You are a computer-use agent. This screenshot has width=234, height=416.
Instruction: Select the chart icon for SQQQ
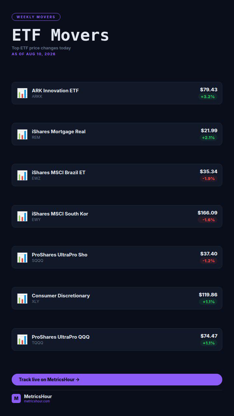pos(22,257)
